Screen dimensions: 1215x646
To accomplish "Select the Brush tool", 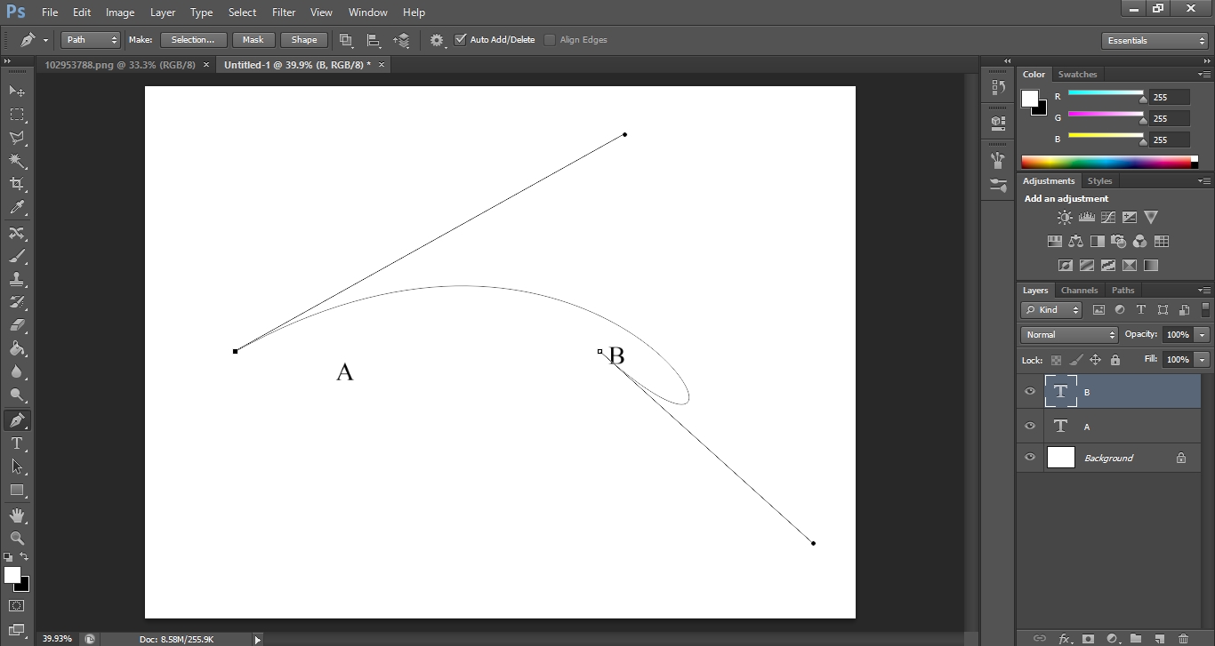I will [18, 255].
